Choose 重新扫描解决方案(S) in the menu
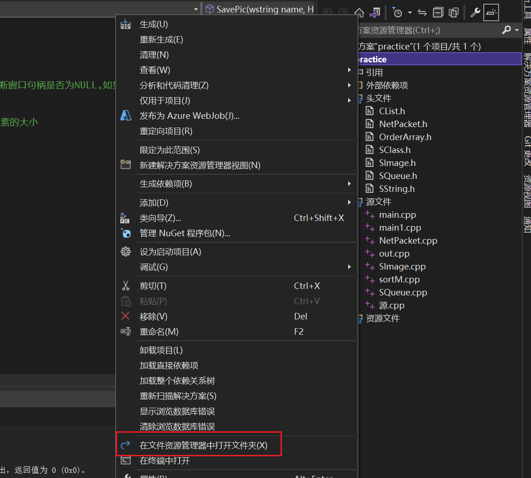 (x=178, y=396)
